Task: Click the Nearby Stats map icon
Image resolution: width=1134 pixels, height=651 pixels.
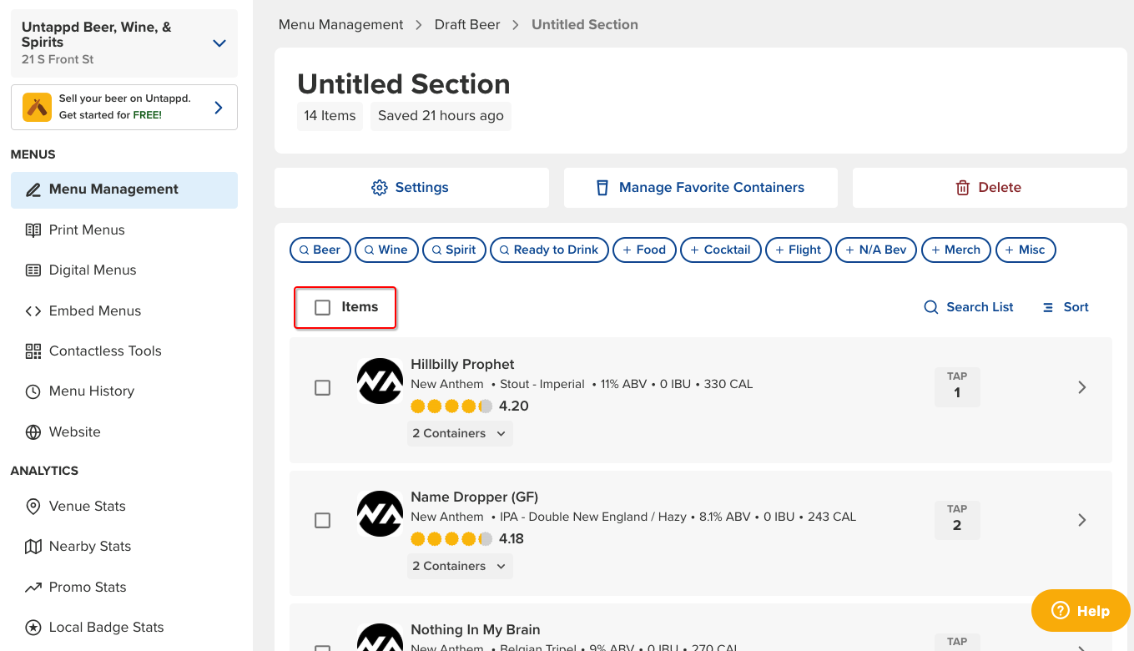Action: point(33,547)
